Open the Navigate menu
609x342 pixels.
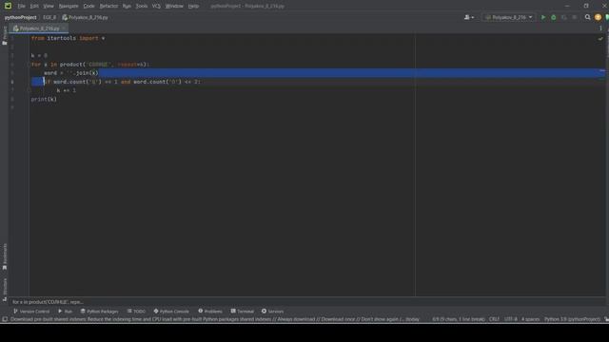69,6
